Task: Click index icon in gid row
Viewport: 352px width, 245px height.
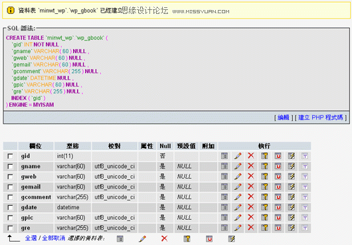Action: coord(292,156)
